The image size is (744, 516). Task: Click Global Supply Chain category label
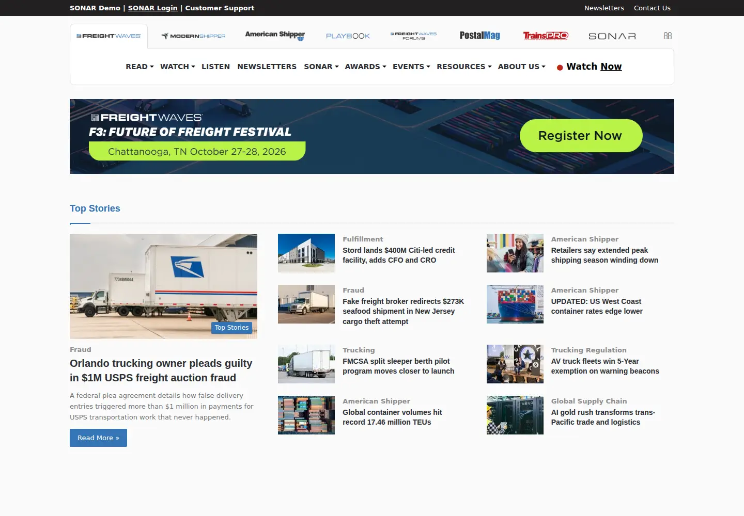click(589, 401)
